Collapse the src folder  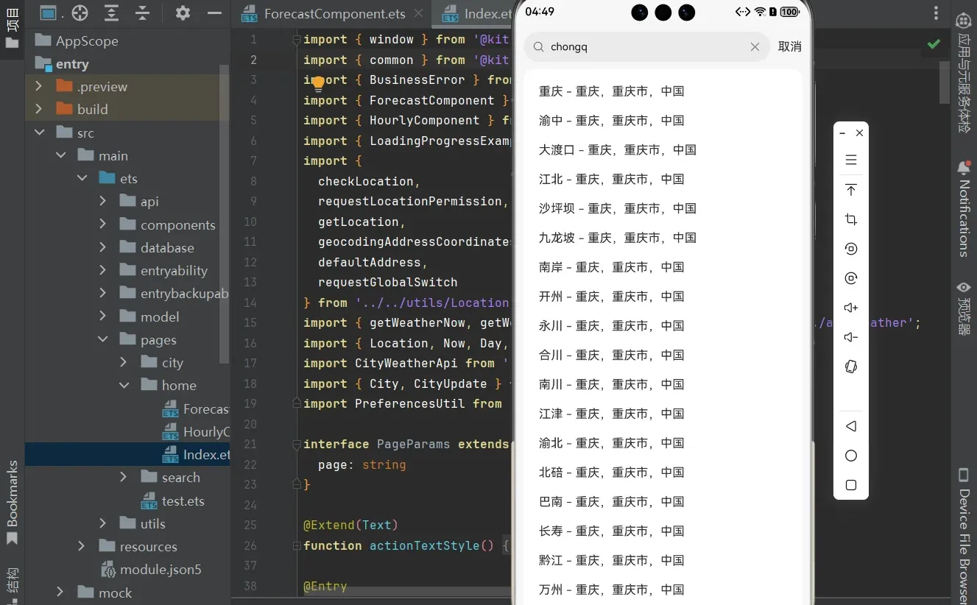[x=38, y=132]
